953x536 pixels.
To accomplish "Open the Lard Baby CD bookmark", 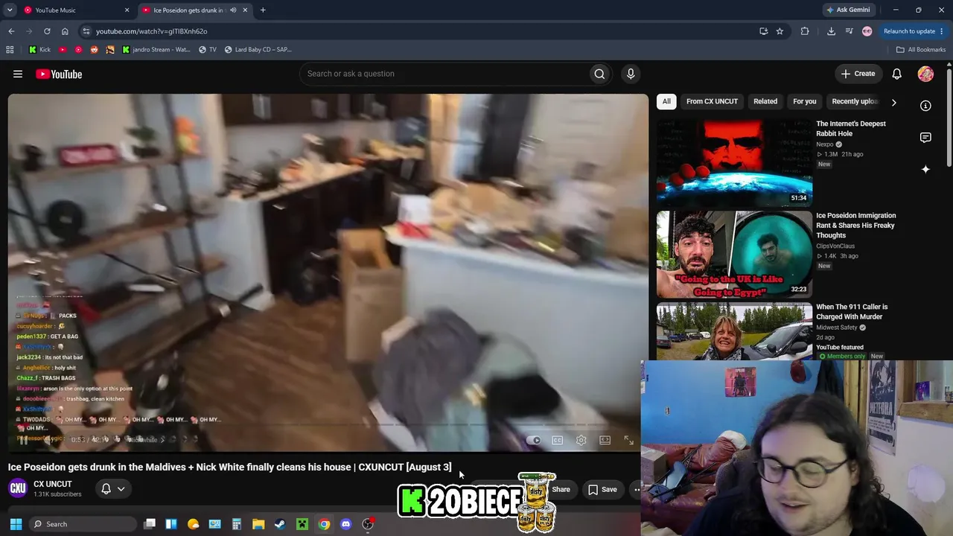I will [258, 50].
